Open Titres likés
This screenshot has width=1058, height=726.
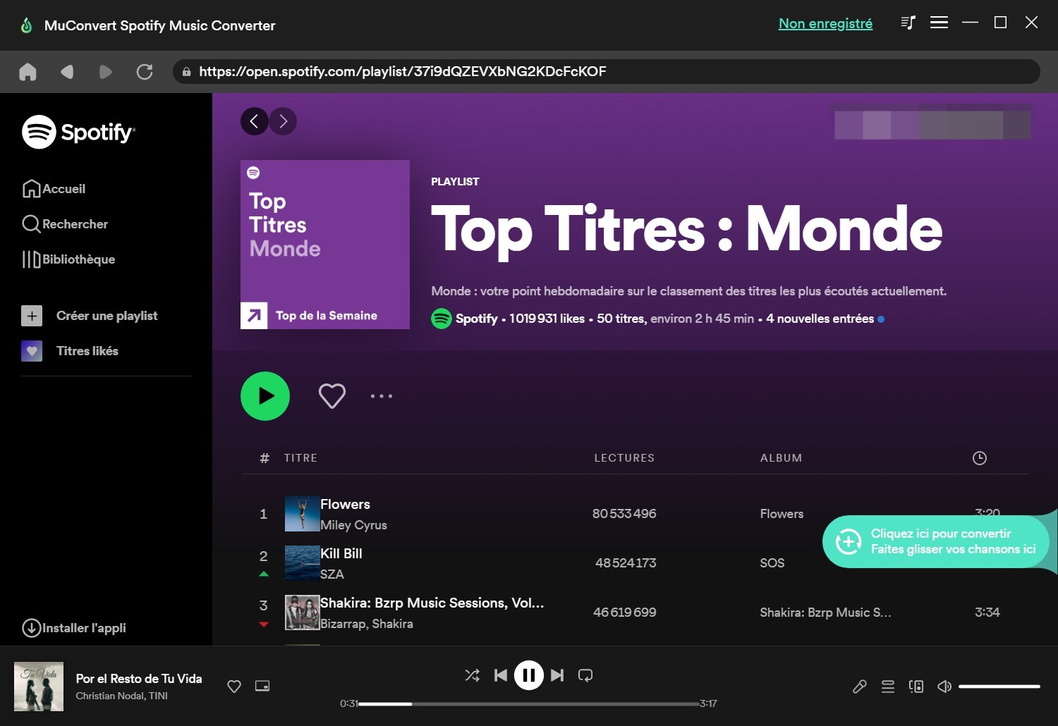point(70,351)
